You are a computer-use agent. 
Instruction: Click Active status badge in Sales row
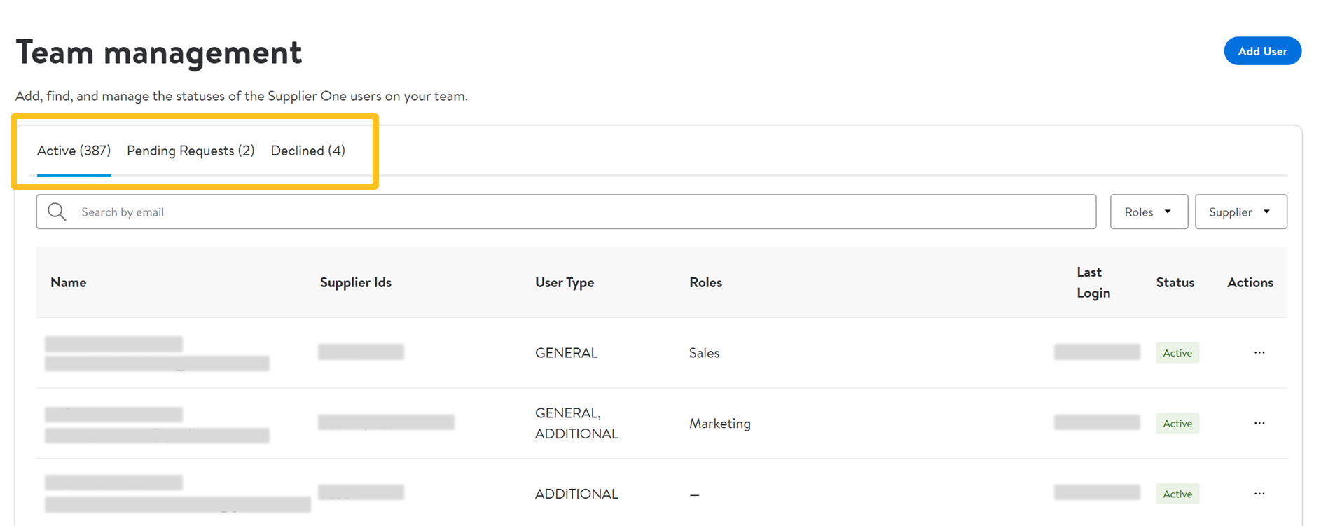point(1177,353)
